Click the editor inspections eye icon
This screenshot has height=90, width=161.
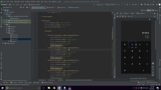112,13
